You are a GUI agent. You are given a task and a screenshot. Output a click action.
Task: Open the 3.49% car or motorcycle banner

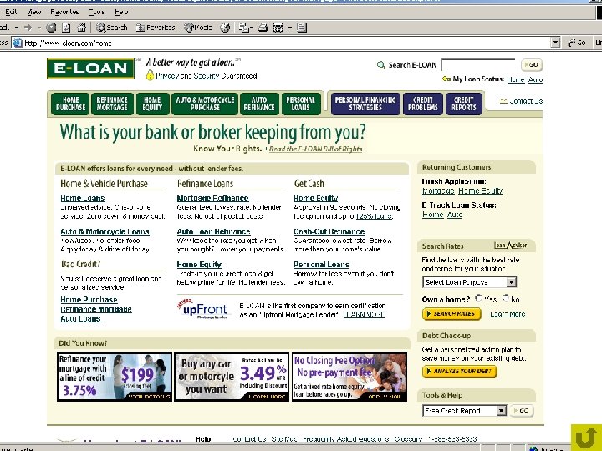pyautogui.click(x=232, y=377)
